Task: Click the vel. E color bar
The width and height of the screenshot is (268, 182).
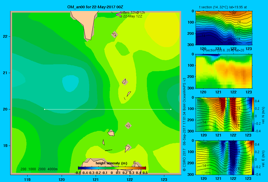Action: (x=253, y=157)
